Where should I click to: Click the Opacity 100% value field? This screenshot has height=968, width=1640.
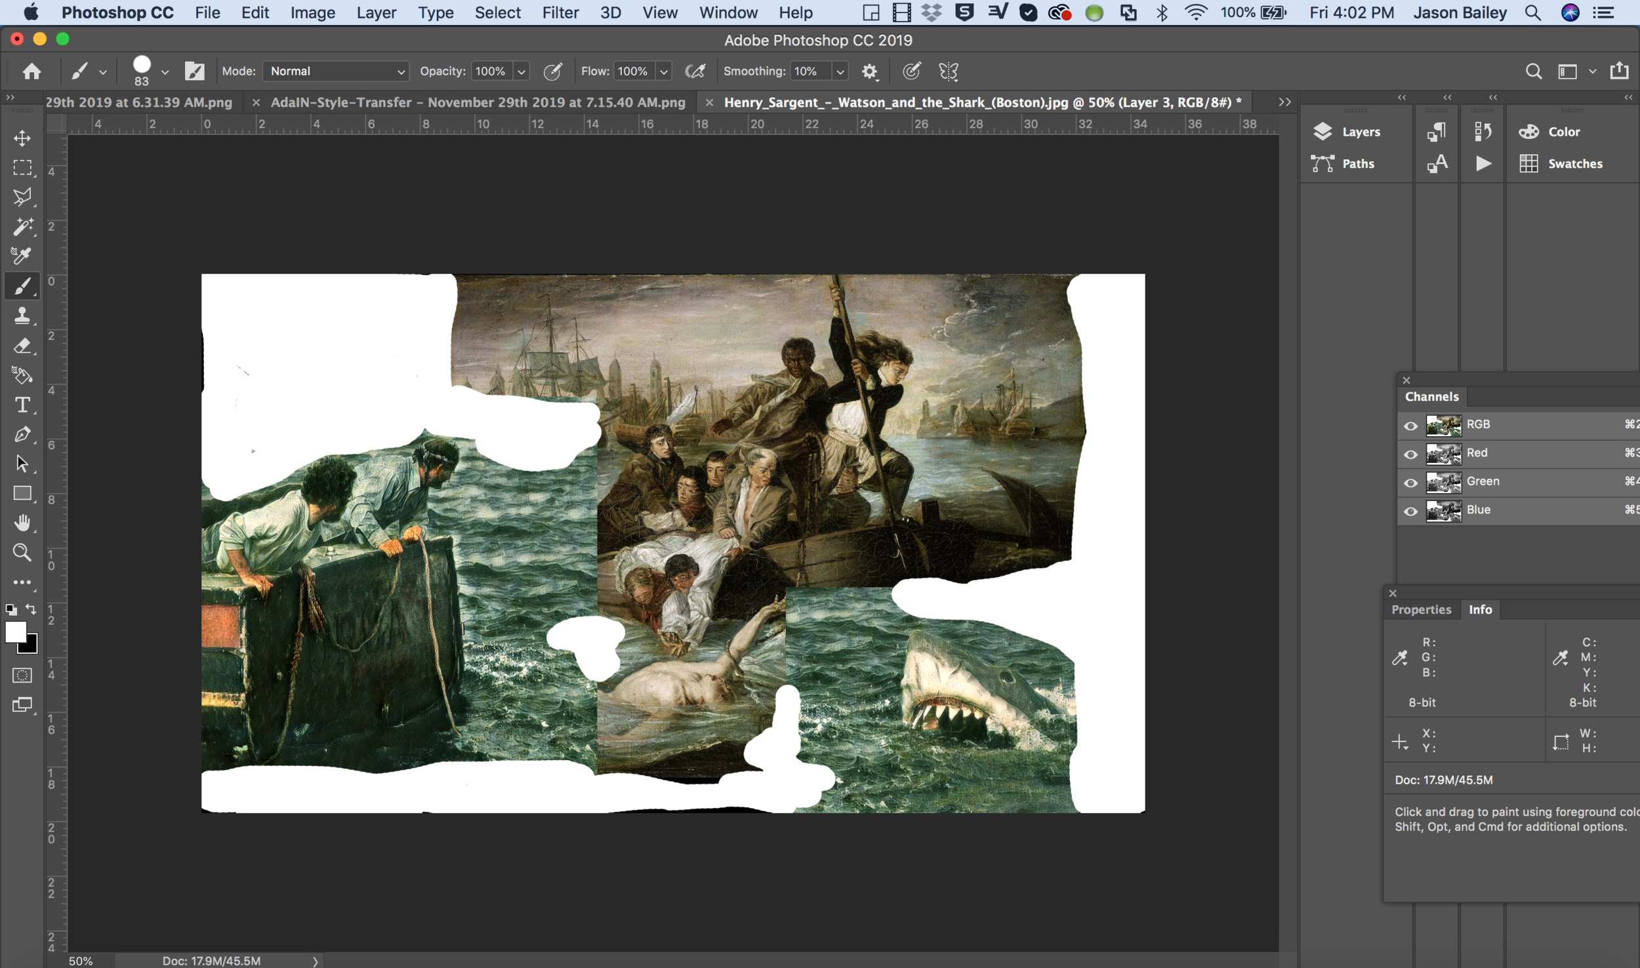(x=492, y=71)
